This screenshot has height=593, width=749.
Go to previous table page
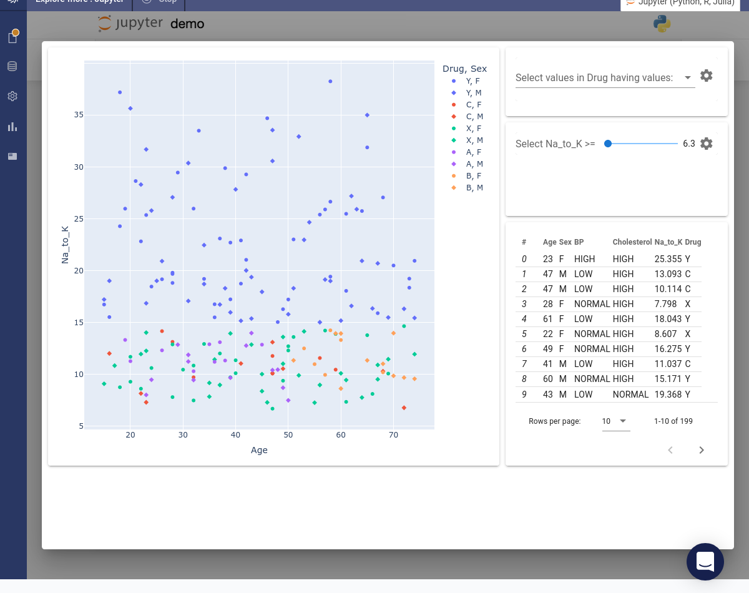670,450
